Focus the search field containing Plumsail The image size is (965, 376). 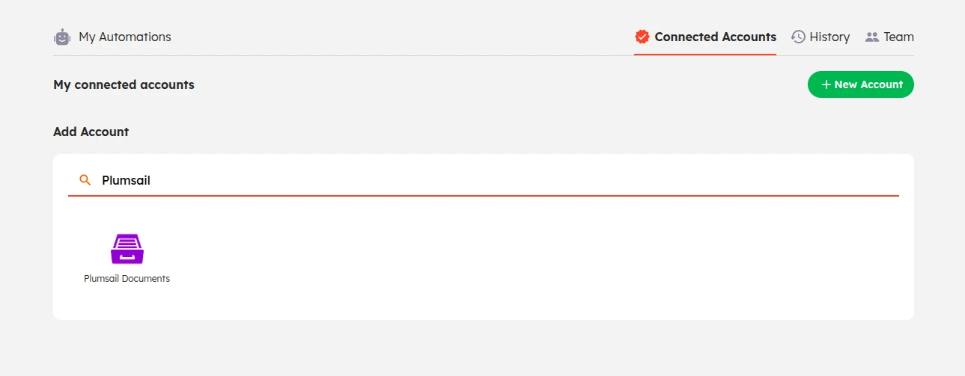(484, 180)
